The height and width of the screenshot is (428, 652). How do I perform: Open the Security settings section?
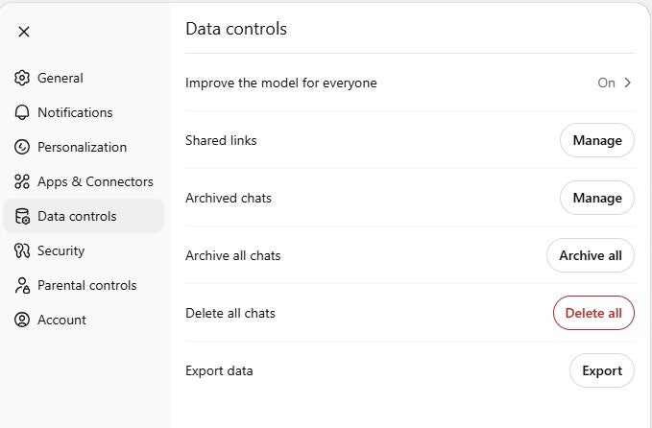(60, 250)
